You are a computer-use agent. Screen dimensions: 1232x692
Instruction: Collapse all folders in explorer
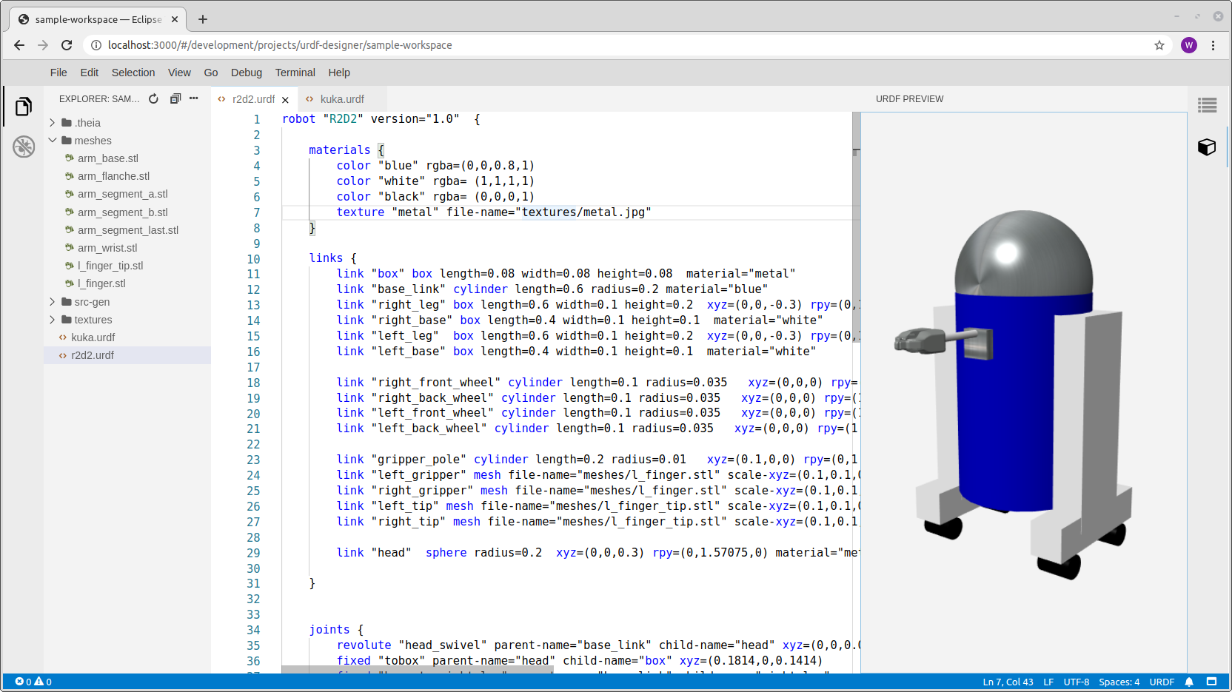[175, 99]
